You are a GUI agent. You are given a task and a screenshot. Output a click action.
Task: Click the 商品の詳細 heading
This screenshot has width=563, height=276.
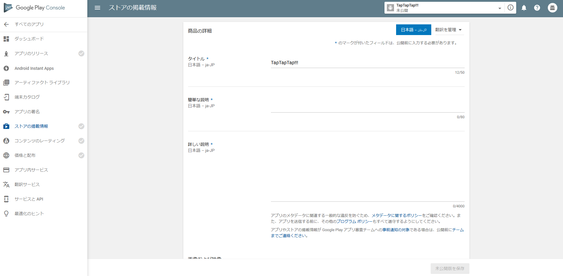click(x=200, y=31)
